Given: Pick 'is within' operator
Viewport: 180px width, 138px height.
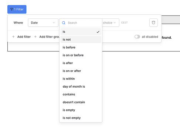Looking at the screenshot, I should (x=81, y=79).
